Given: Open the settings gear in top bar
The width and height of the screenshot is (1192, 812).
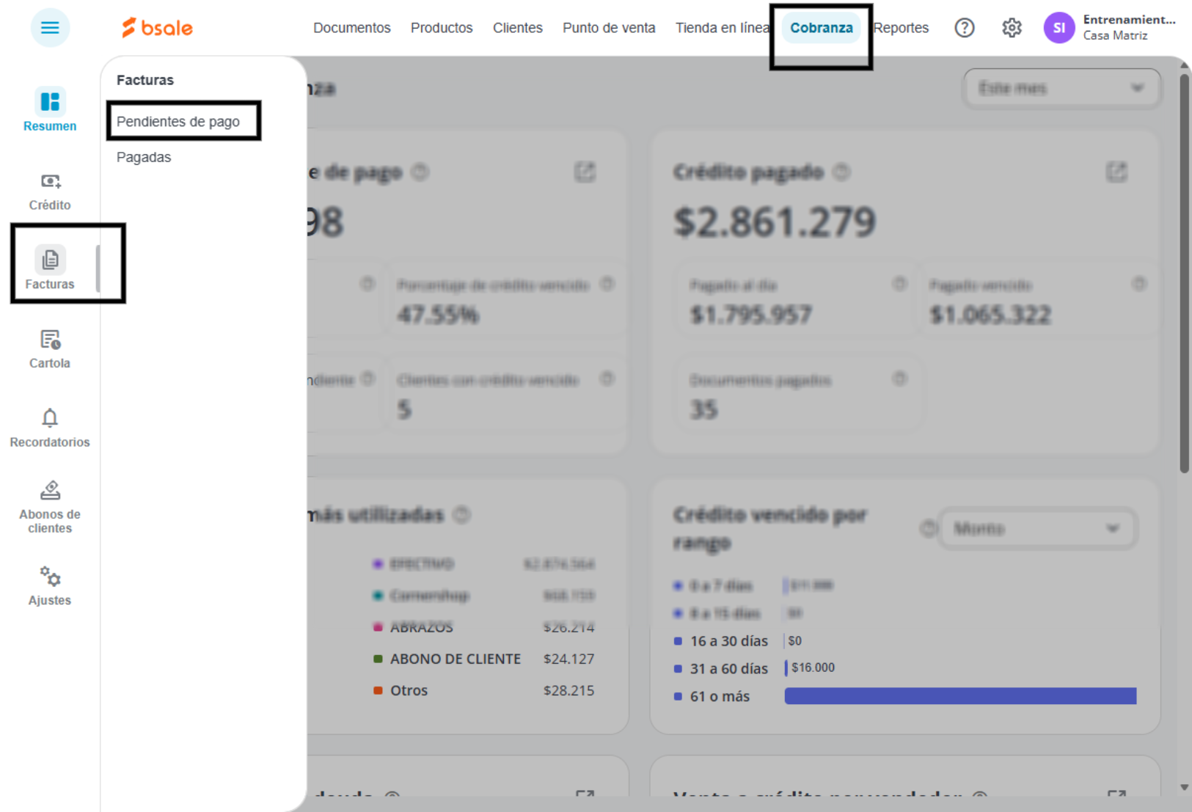Looking at the screenshot, I should pos(1012,28).
